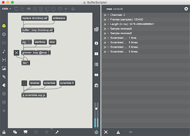Show the patcher inspector info icon
Screen dimensions: 190x136
pyautogui.click(x=96, y=43)
